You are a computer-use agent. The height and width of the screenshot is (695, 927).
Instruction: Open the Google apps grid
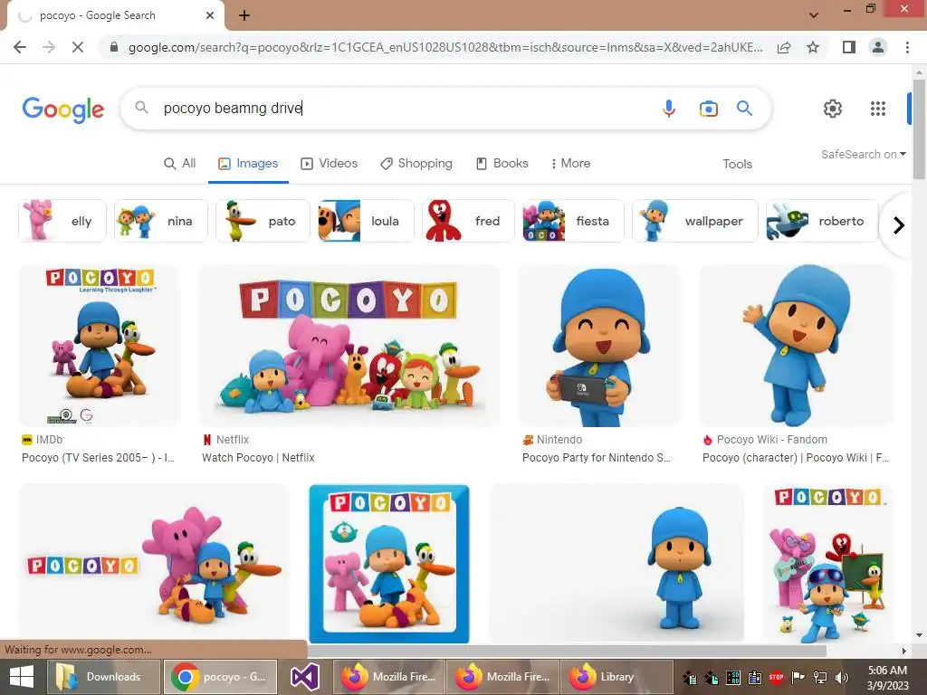(878, 109)
